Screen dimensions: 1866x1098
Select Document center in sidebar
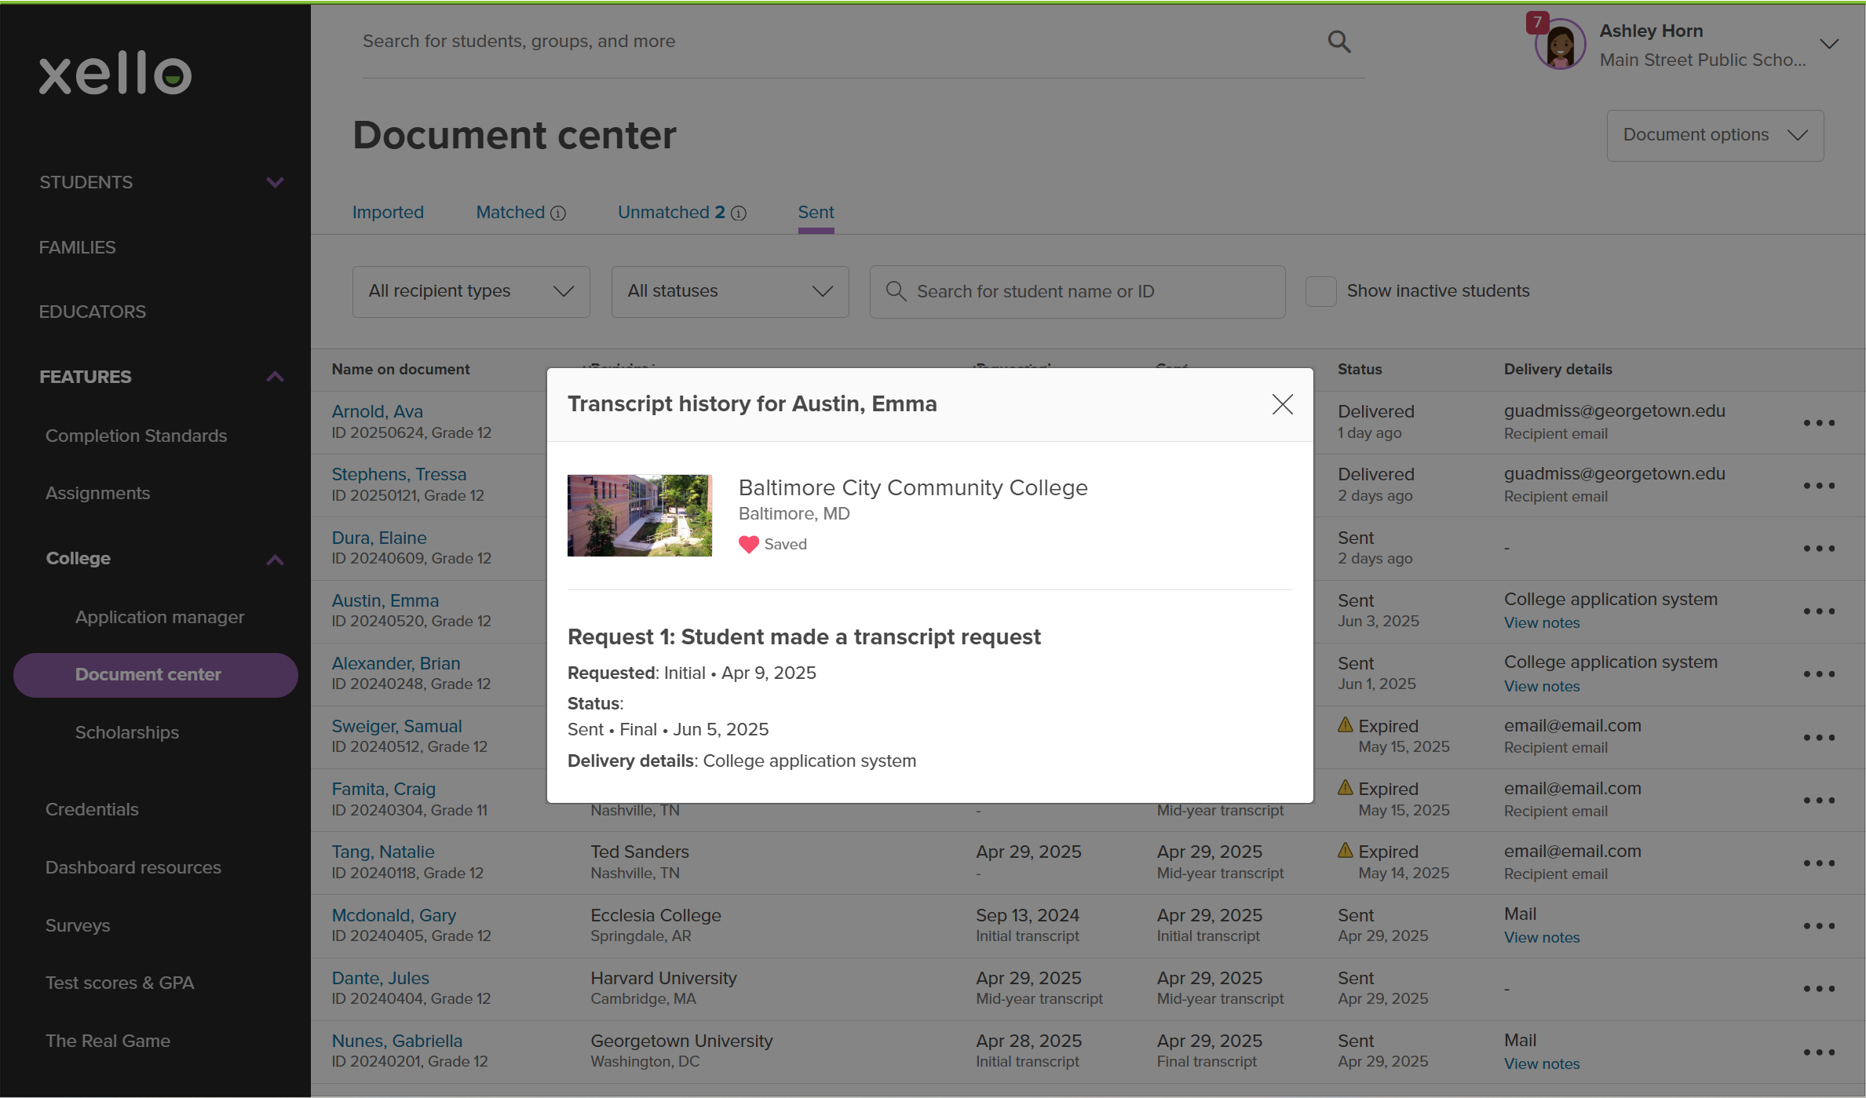tap(155, 675)
